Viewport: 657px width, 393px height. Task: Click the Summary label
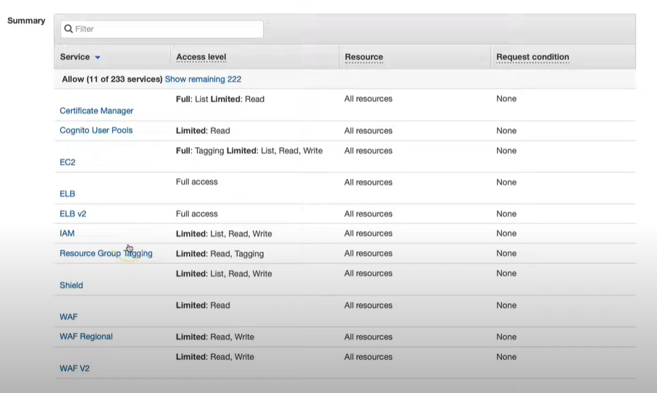pyautogui.click(x=26, y=20)
